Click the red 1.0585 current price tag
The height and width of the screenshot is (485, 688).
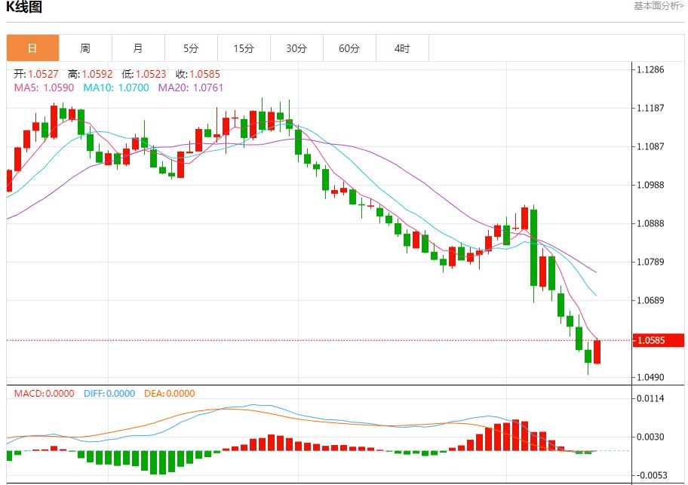pos(658,340)
